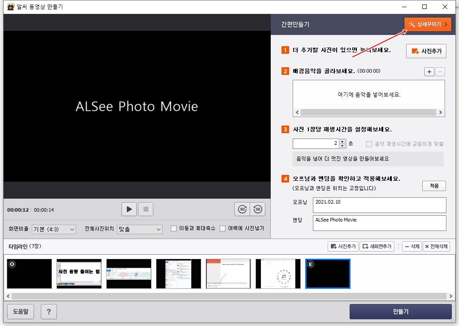This screenshot has width=459, height=326.
Task: Select the ending thumbnail marked E
Action: pos(328,274)
